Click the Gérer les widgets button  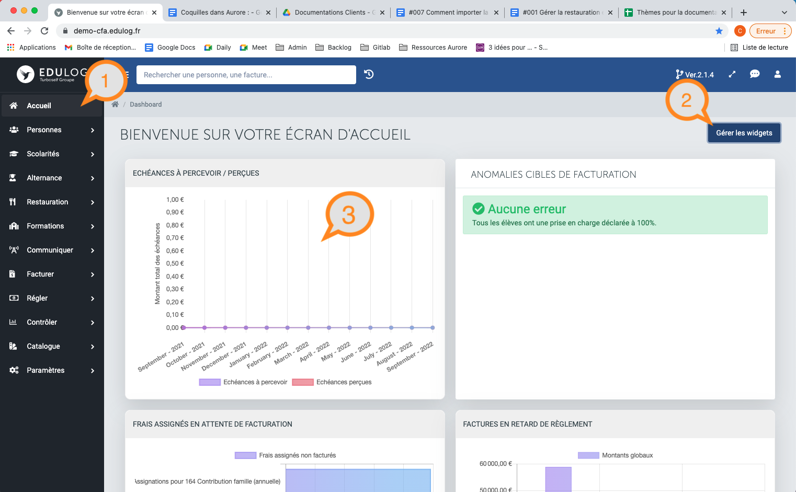744,133
